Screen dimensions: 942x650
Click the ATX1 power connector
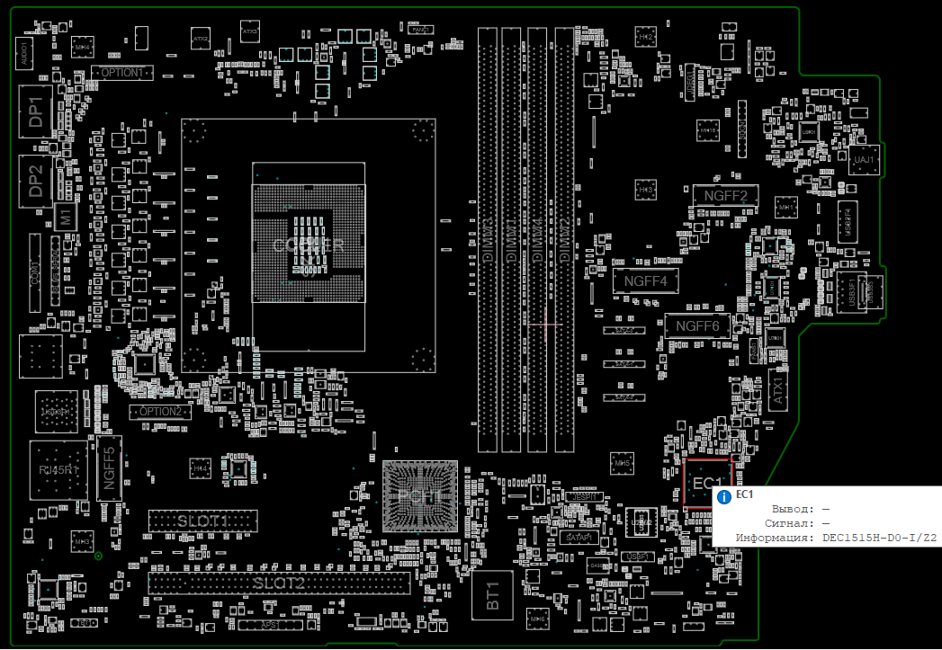coord(776,390)
